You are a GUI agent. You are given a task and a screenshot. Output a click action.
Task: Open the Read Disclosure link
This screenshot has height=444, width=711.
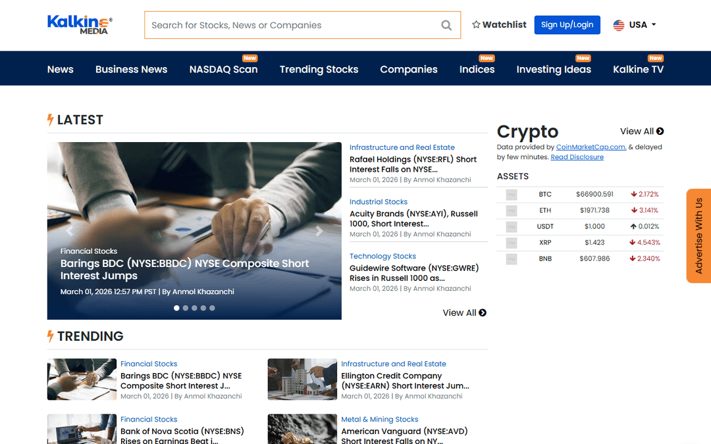577,157
